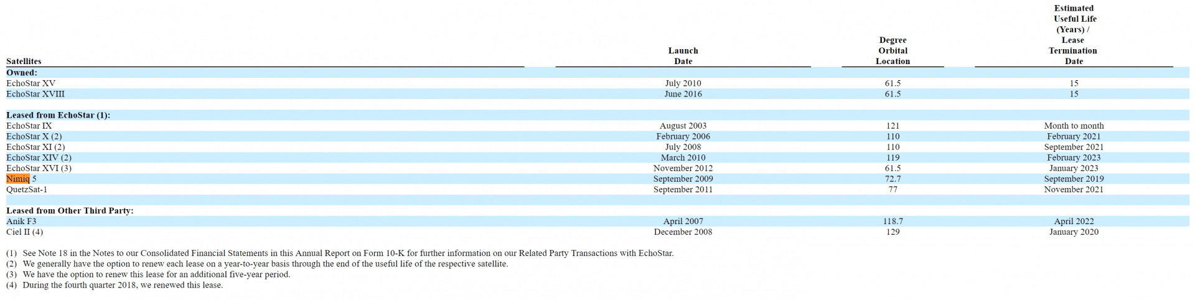Click footnote (3) about five-year renewal option
1195x300 pixels.
tap(148, 274)
